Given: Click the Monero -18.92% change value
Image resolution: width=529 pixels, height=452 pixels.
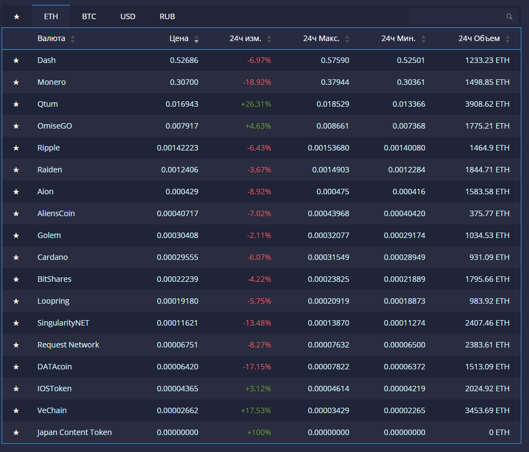Looking at the screenshot, I should point(257,82).
